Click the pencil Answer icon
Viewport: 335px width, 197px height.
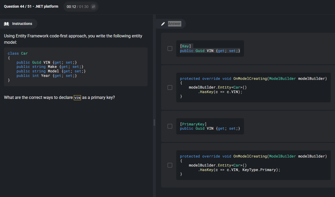163,24
